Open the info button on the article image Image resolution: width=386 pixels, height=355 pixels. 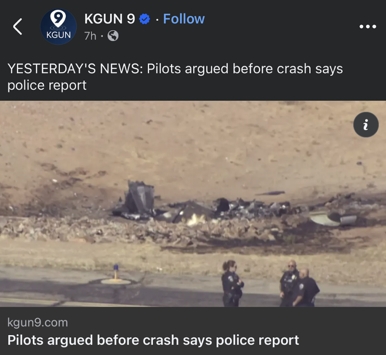coord(366,124)
